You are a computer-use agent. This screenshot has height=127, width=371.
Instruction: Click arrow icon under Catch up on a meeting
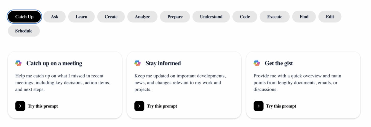(20, 106)
